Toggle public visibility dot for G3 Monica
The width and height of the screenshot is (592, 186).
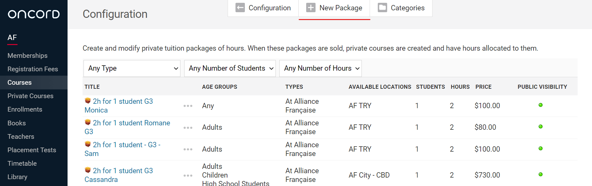point(540,105)
